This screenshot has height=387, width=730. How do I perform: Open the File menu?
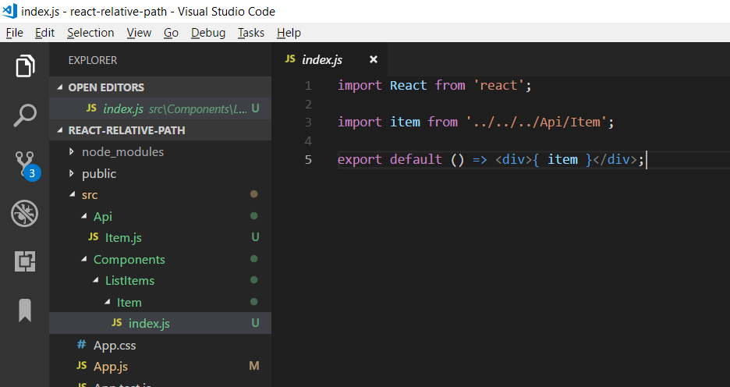[x=15, y=33]
